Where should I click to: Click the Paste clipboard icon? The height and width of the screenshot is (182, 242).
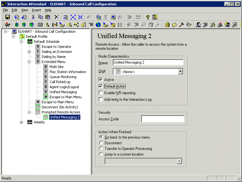(48, 17)
